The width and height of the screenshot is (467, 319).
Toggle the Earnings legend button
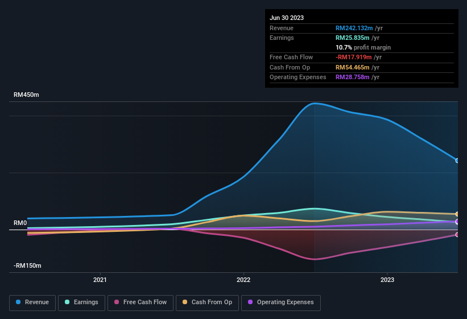pyautogui.click(x=81, y=302)
